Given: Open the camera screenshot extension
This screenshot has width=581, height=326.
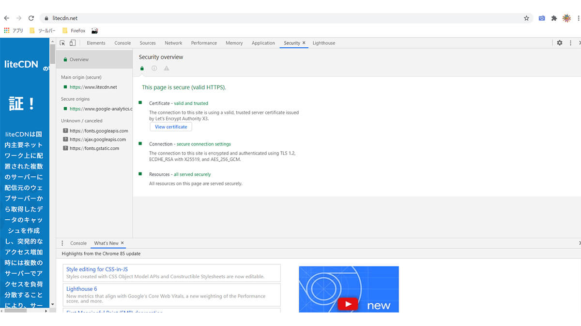Looking at the screenshot, I should (542, 18).
